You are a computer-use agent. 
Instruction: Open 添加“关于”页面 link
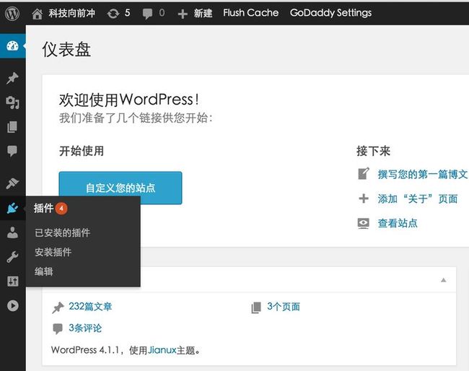[418, 198]
